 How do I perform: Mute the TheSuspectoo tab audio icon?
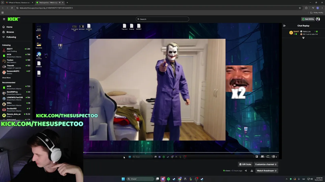[x=60, y=3]
